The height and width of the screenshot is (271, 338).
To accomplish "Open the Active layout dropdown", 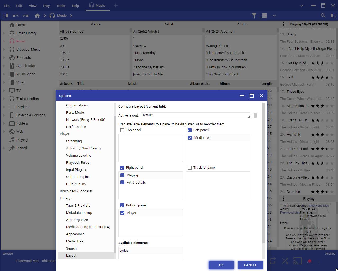I will point(195,115).
